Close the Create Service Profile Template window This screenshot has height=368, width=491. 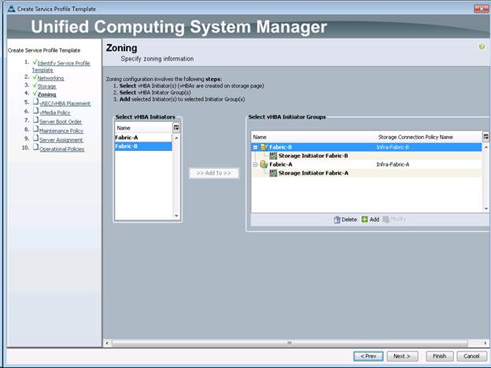pyautogui.click(x=481, y=9)
